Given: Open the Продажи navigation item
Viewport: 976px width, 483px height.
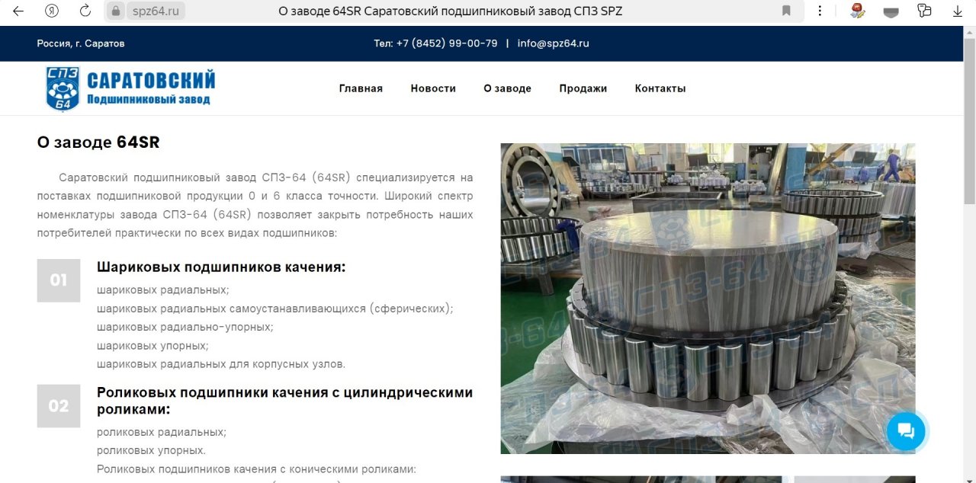Looking at the screenshot, I should (583, 88).
